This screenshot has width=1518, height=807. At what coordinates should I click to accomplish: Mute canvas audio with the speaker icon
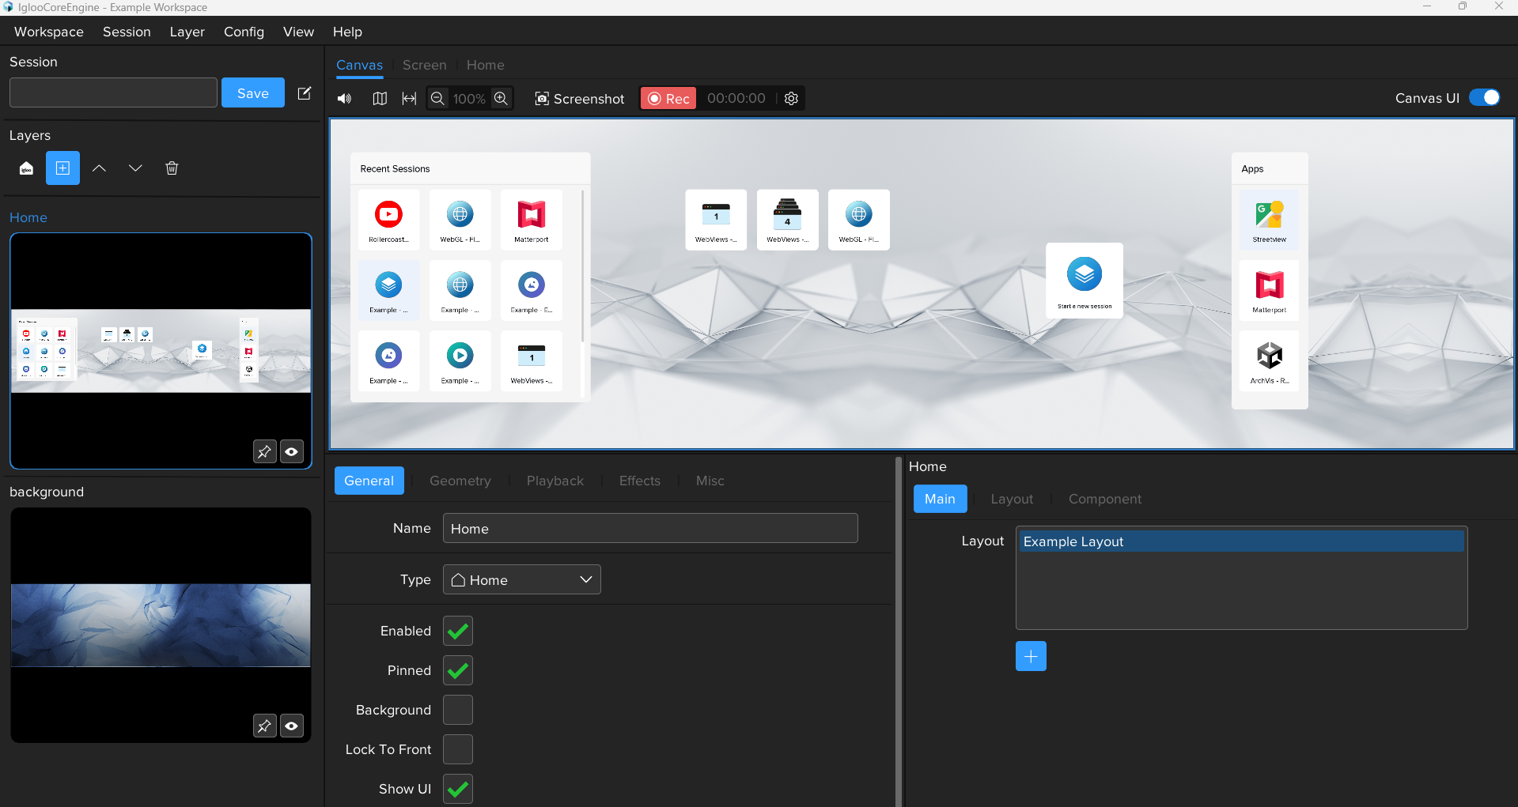(344, 98)
